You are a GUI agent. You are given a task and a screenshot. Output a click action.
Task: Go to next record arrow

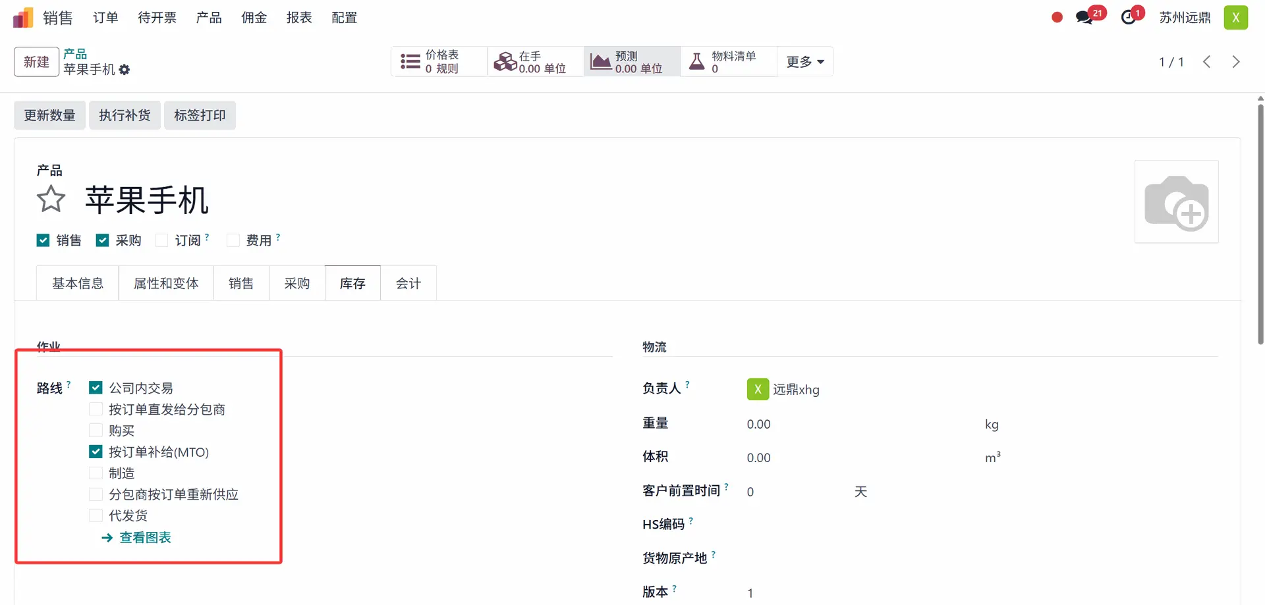pyautogui.click(x=1236, y=62)
